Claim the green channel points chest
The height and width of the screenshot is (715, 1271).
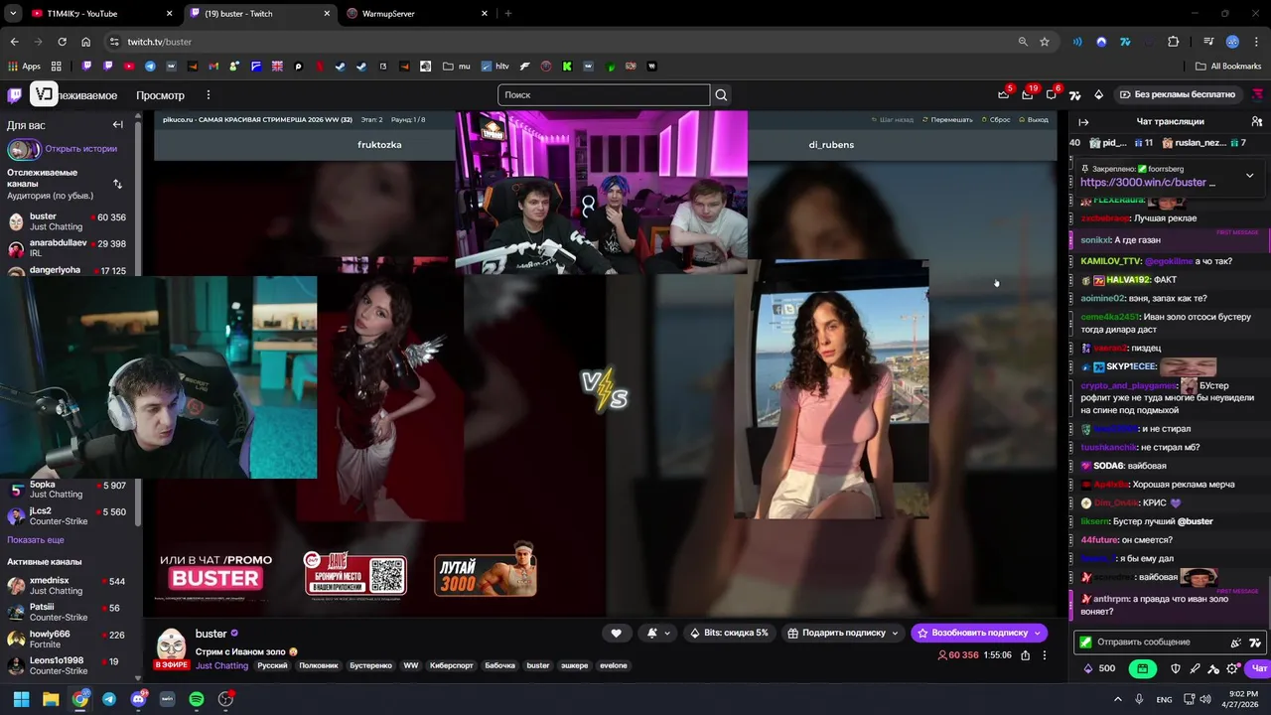click(1143, 668)
